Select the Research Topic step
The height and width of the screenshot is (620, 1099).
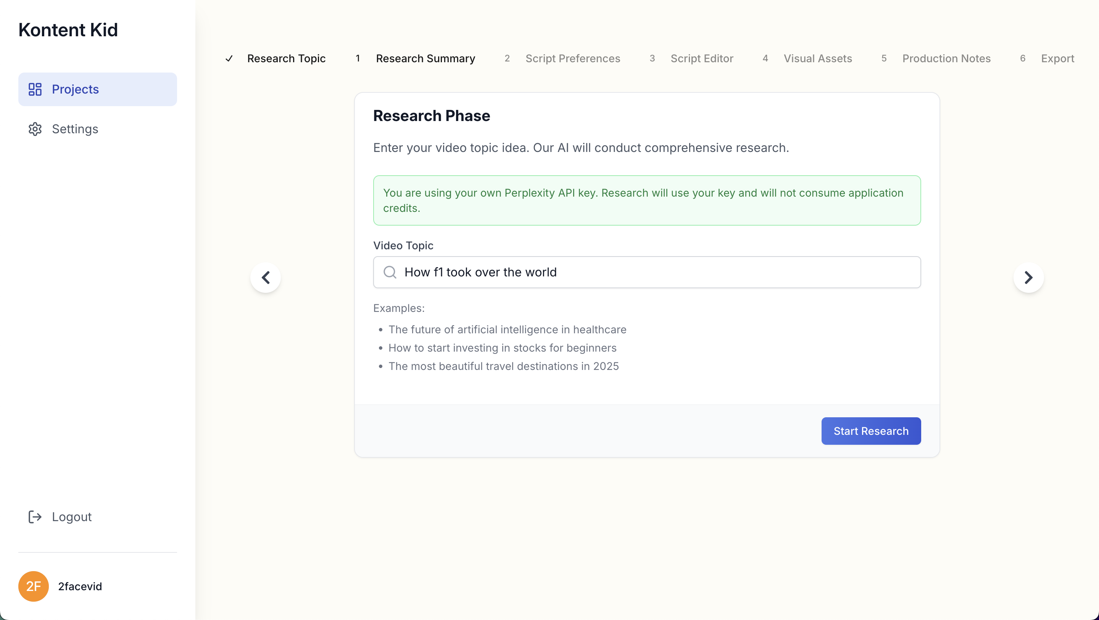coord(286,58)
